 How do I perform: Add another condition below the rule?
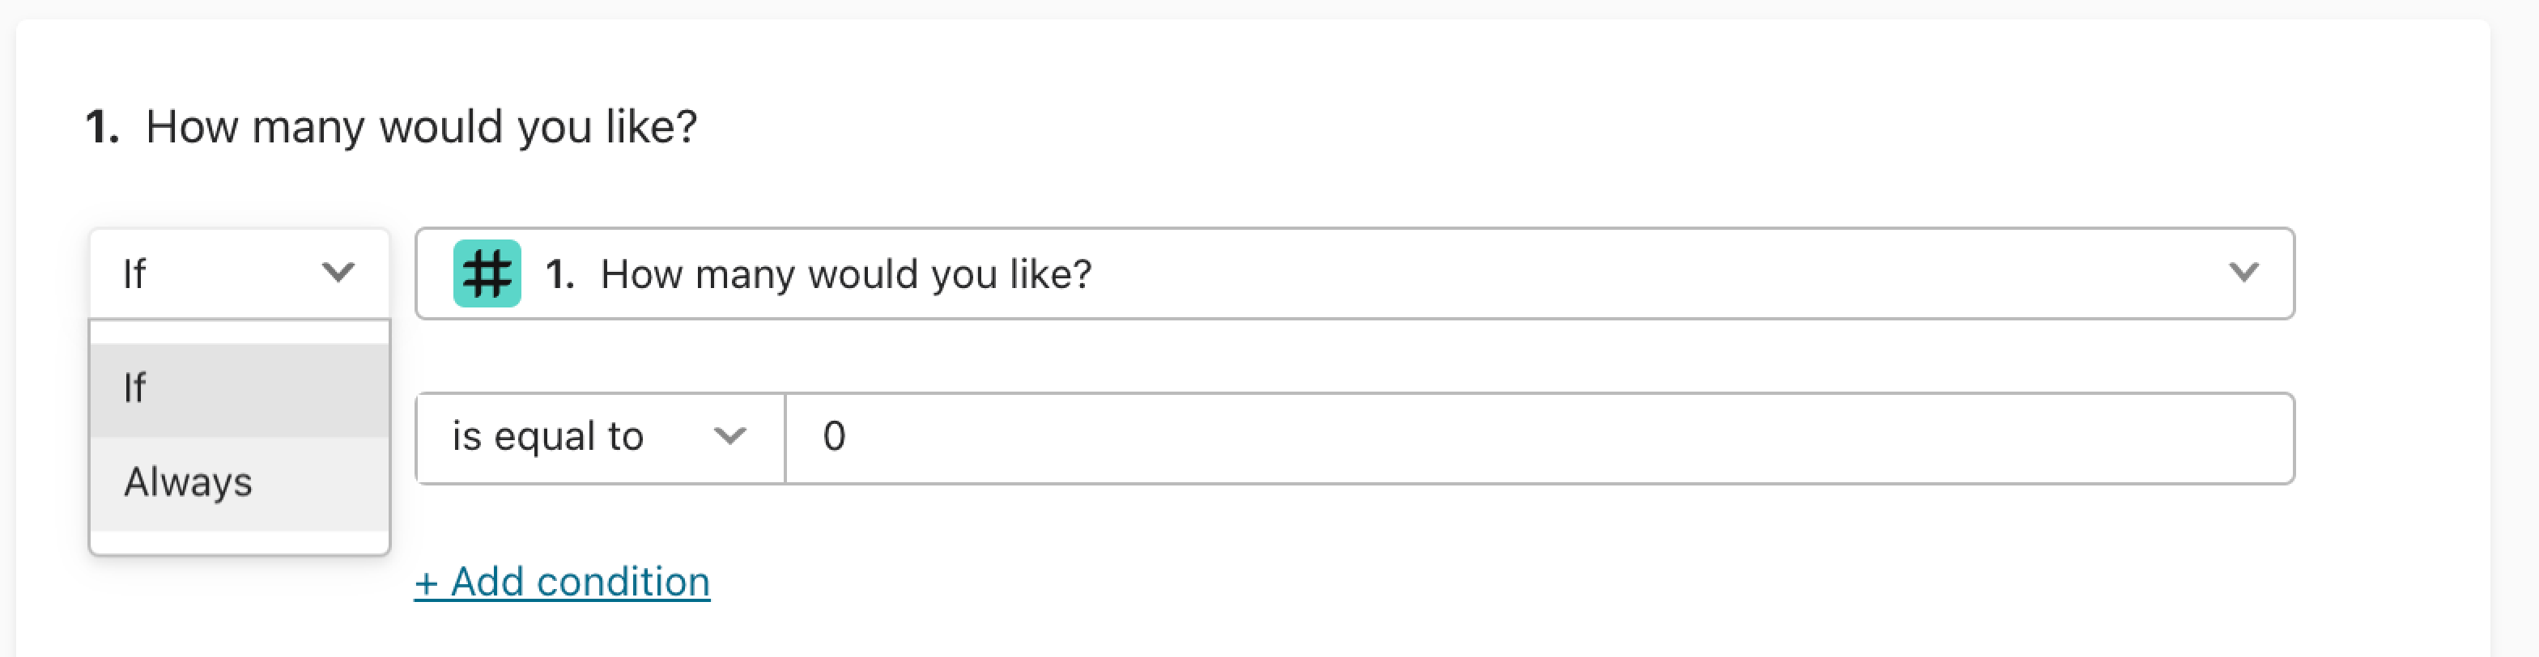(x=562, y=582)
